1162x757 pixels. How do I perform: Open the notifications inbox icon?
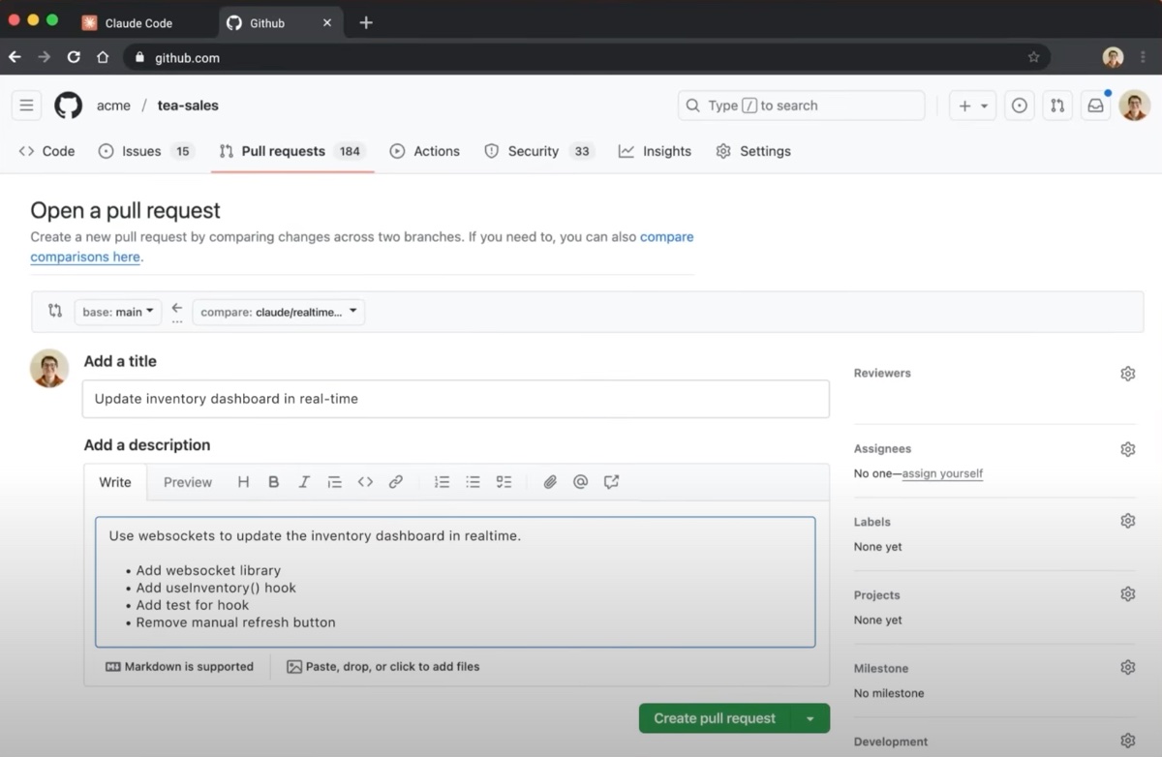point(1095,106)
